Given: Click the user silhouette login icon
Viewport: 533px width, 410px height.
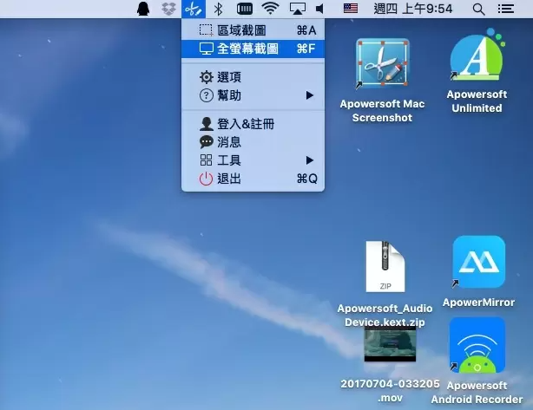Looking at the screenshot, I should [x=207, y=124].
